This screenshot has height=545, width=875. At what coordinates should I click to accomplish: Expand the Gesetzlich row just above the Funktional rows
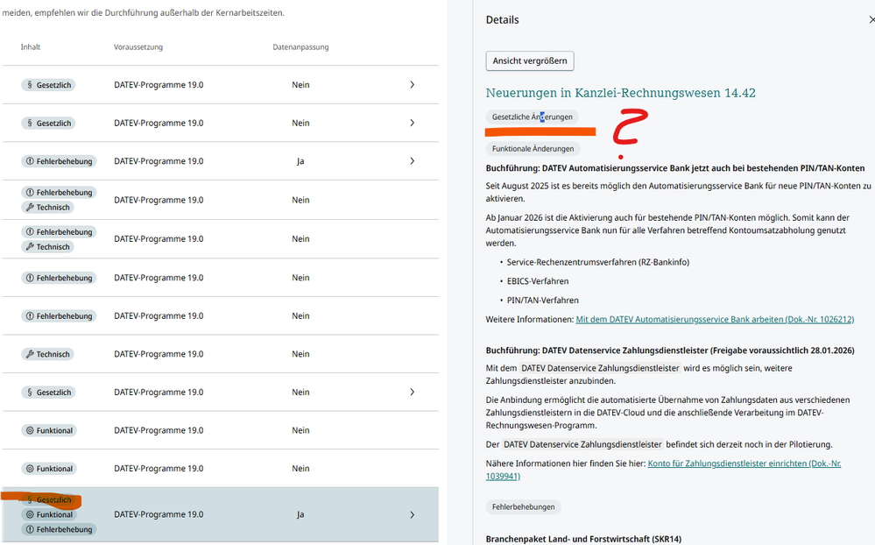pyautogui.click(x=412, y=392)
